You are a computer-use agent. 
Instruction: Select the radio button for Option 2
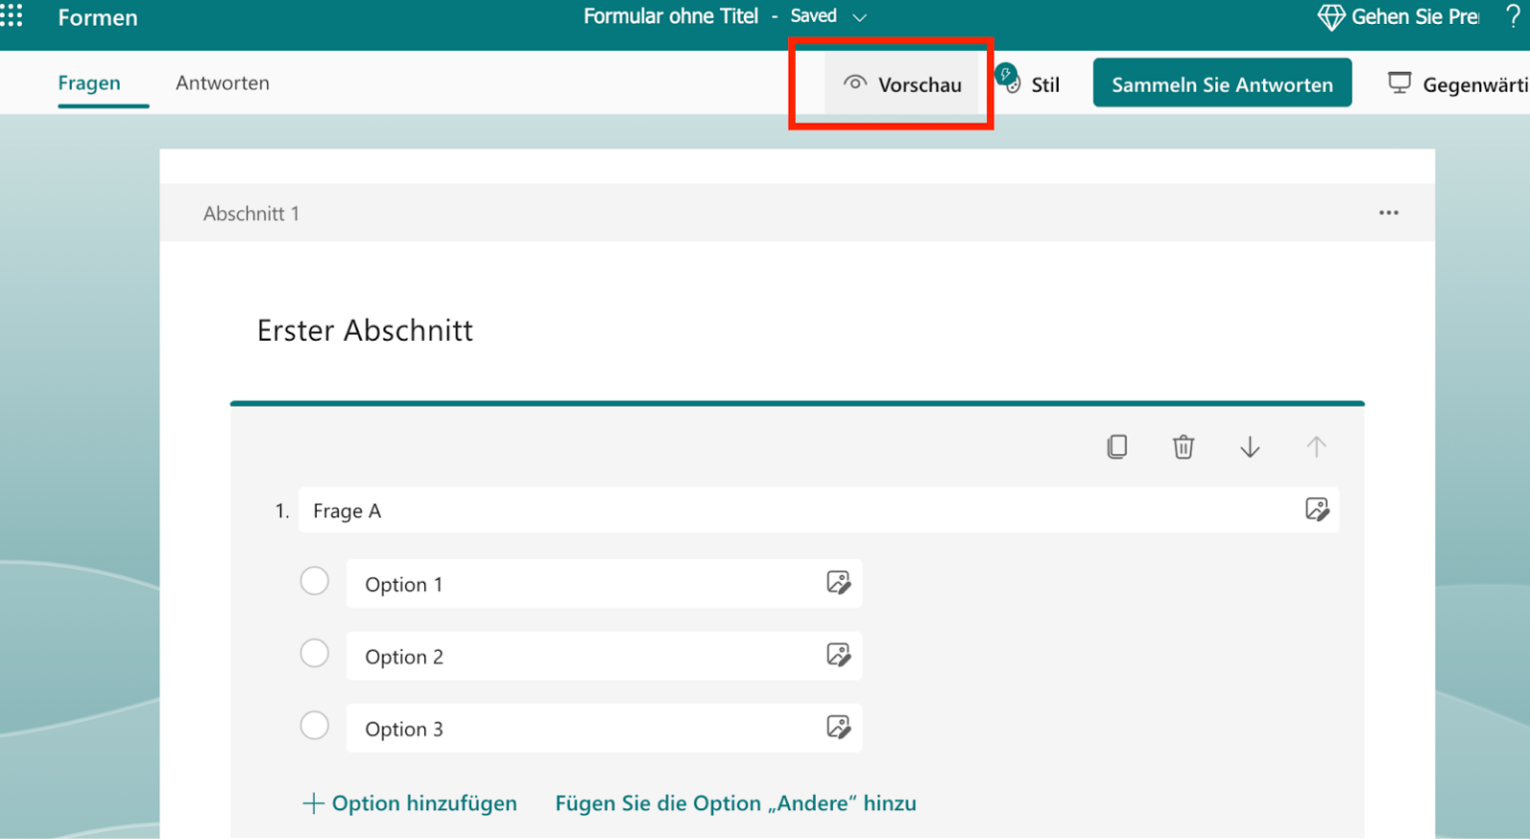tap(315, 653)
